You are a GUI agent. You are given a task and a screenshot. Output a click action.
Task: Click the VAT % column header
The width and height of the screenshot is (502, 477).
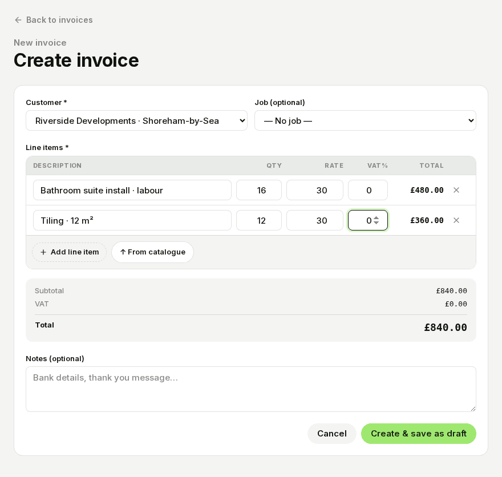point(378,165)
